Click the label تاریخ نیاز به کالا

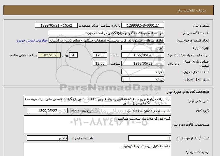[82, 111]
